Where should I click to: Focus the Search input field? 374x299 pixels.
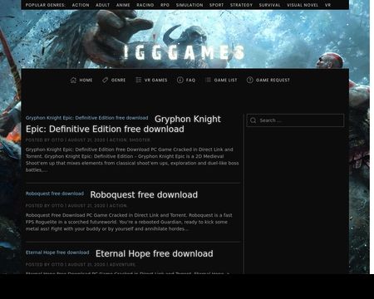click(295, 120)
